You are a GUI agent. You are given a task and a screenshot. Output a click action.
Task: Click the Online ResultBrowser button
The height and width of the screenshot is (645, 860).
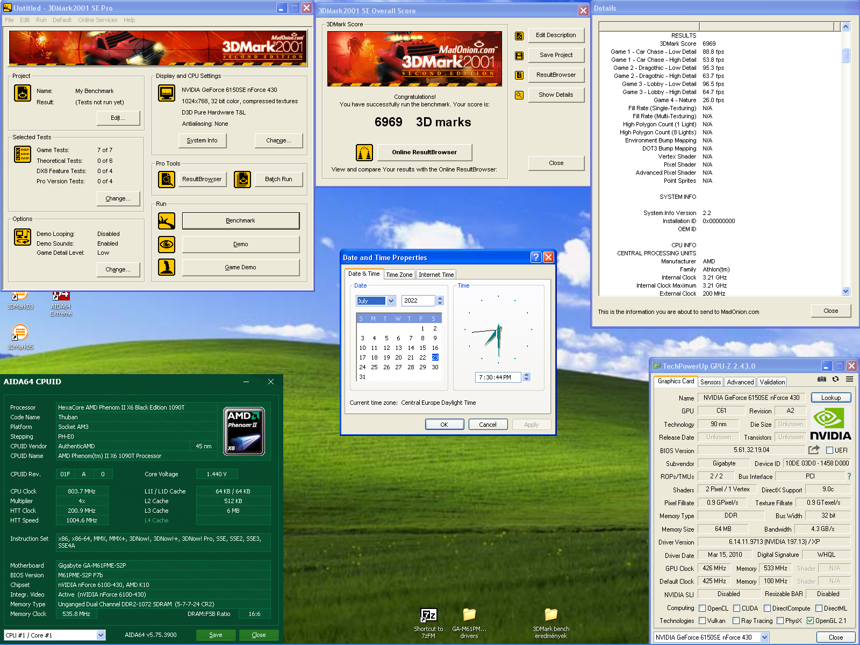tap(425, 153)
